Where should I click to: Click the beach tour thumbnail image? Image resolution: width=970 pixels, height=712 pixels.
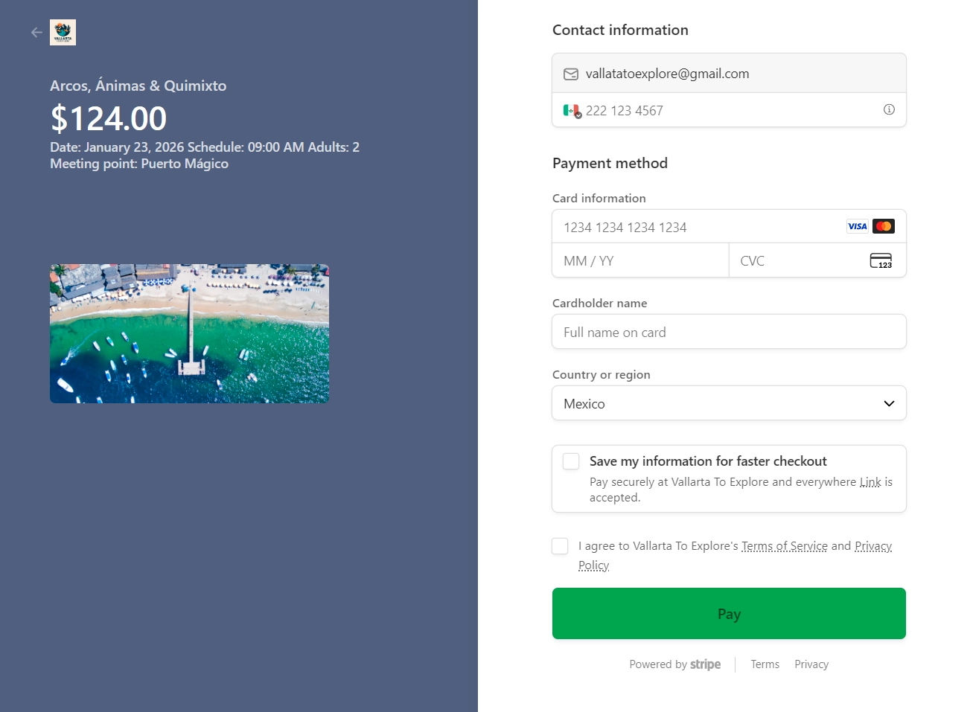coord(189,333)
